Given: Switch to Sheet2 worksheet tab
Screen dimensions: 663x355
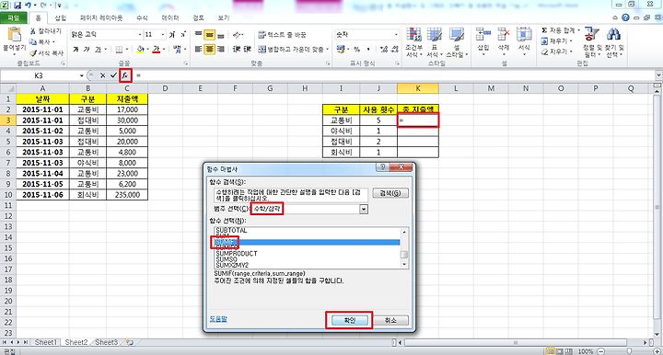Looking at the screenshot, I should (76, 342).
